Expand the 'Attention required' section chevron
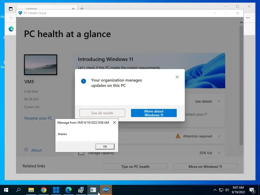 pos(219,136)
